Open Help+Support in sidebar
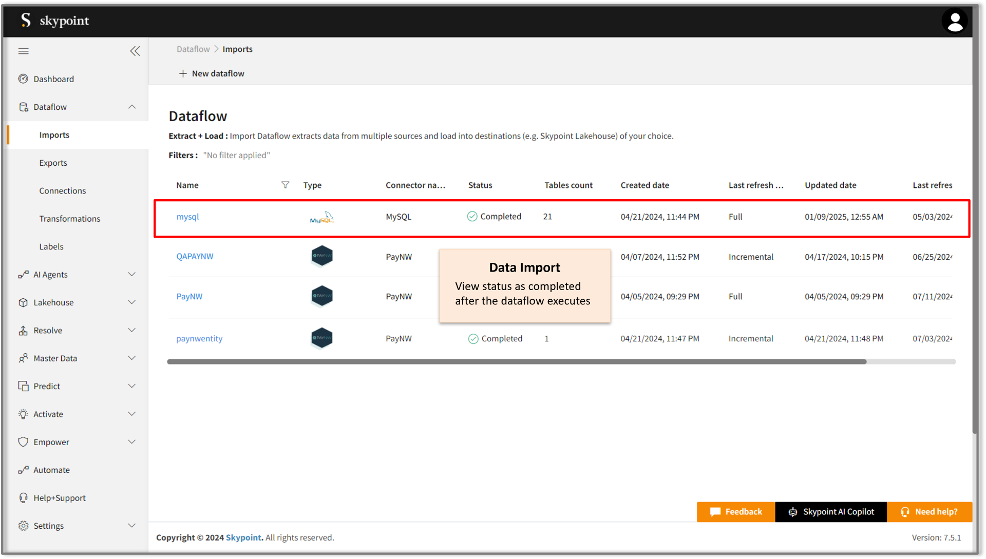This screenshot has width=986, height=559. 59,498
